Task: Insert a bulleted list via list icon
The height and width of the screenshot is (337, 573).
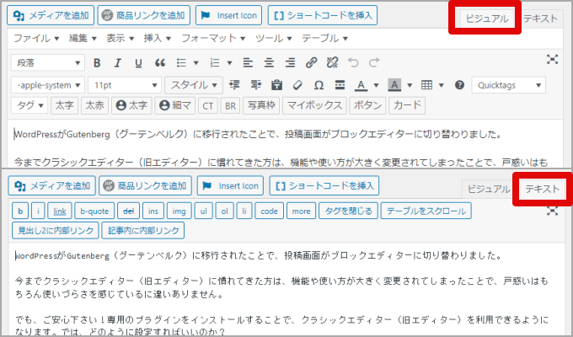Action: click(181, 63)
